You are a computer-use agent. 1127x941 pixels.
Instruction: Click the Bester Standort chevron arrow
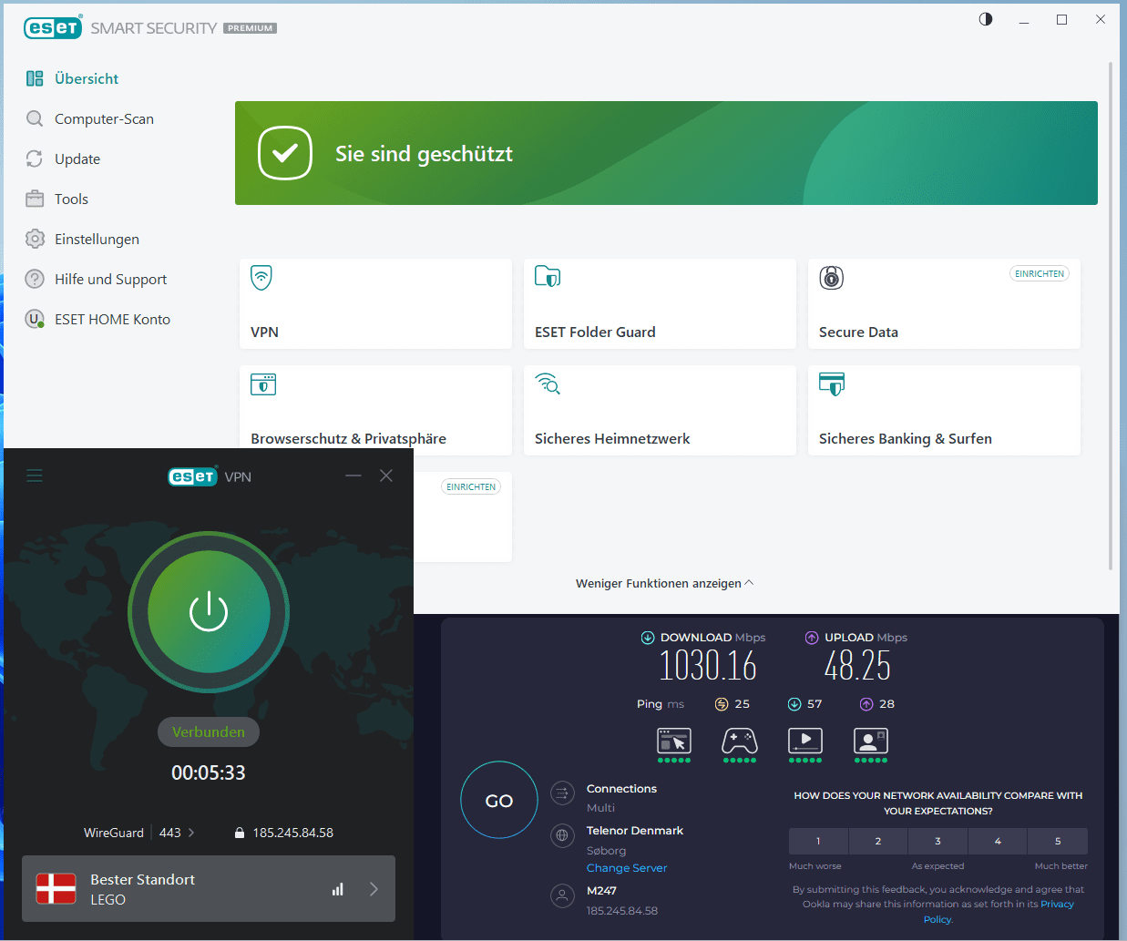tap(374, 889)
